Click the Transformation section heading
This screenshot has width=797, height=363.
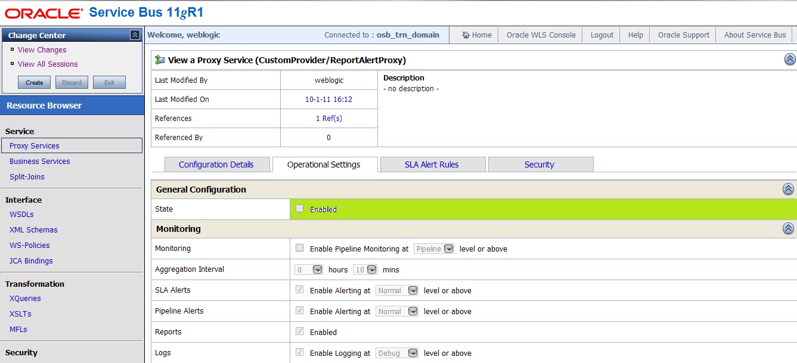(x=35, y=284)
